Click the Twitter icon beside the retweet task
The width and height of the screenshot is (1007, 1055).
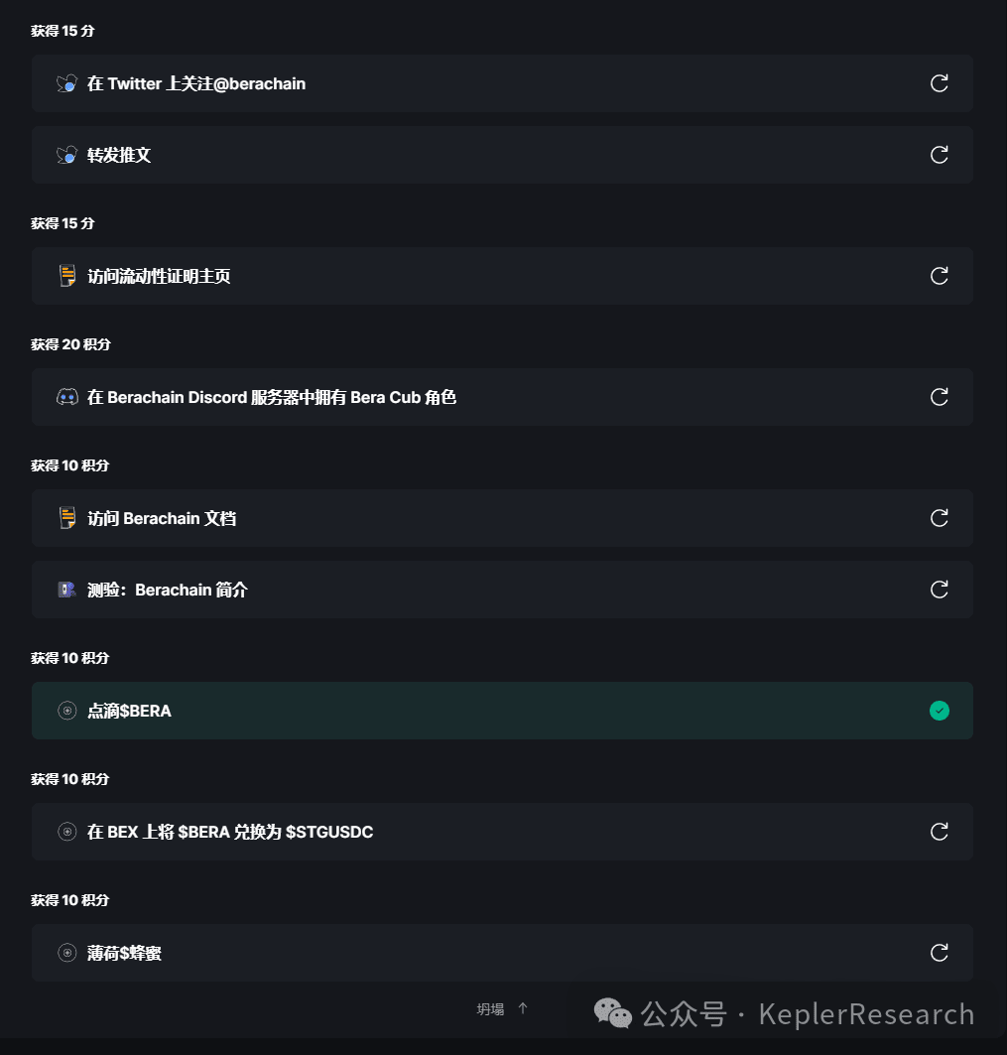click(66, 155)
